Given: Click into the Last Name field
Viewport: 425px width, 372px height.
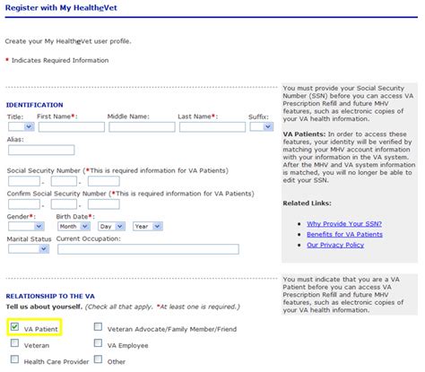Looking at the screenshot, I should point(212,127).
